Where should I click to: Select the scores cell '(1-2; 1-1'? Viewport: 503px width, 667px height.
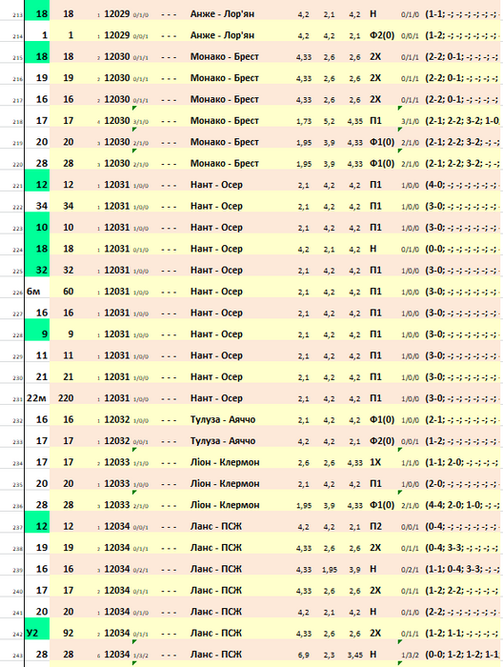[462, 634]
